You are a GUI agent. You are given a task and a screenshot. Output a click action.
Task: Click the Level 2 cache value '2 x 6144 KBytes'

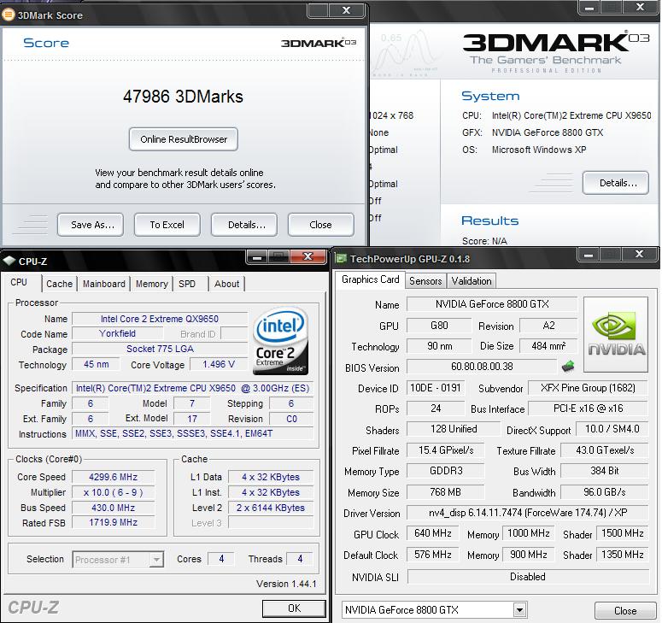(x=271, y=508)
